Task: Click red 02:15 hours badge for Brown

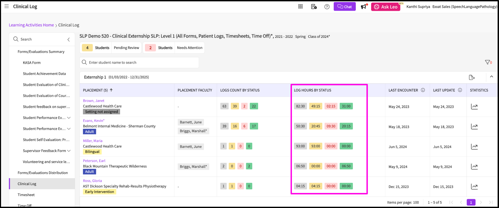Action: [331, 106]
